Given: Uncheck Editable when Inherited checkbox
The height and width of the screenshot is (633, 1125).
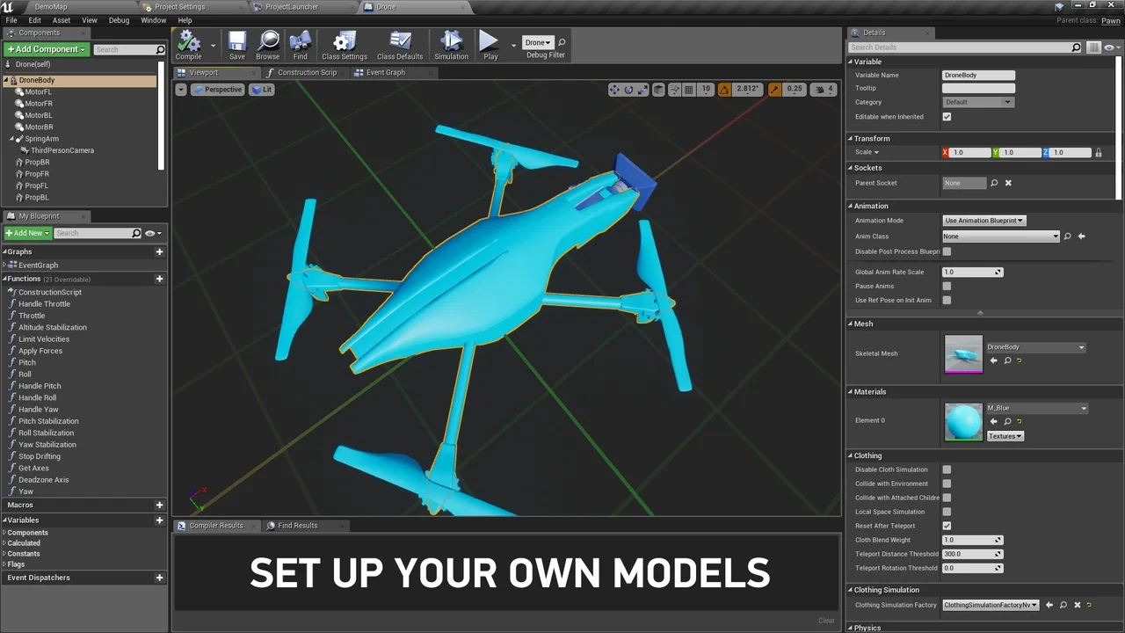Looking at the screenshot, I should (x=947, y=117).
